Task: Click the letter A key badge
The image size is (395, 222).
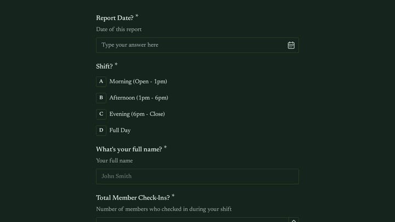Action: pos(101,82)
